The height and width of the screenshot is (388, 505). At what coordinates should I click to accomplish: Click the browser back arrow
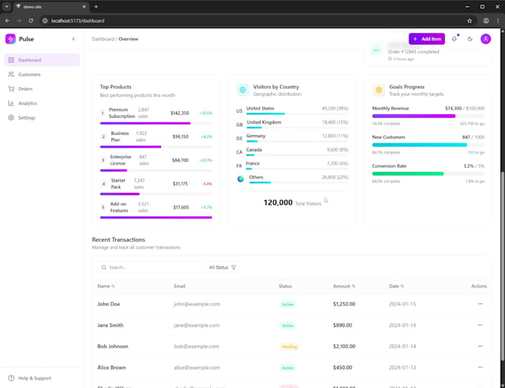[7, 21]
